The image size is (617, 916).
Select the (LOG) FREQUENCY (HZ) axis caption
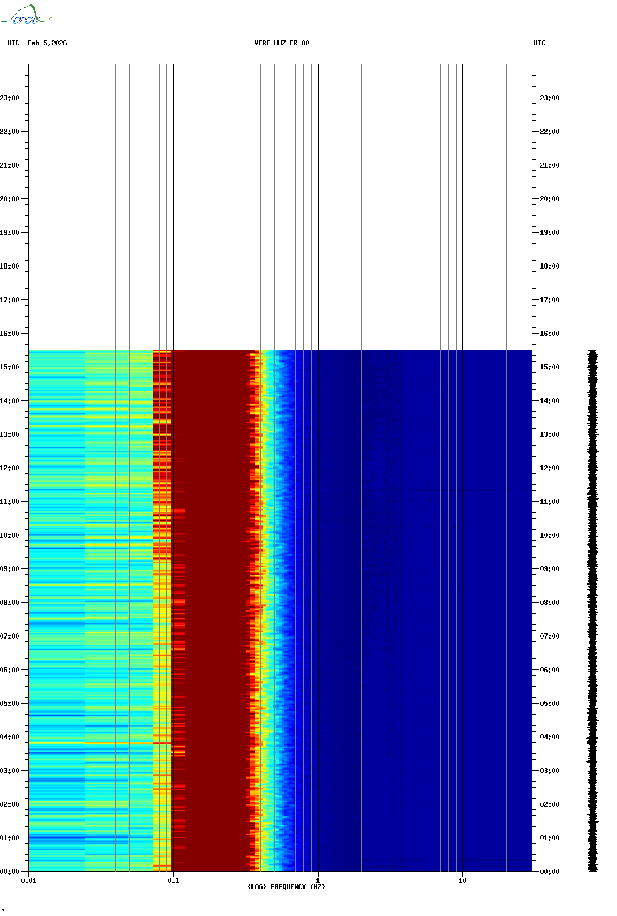point(286,887)
